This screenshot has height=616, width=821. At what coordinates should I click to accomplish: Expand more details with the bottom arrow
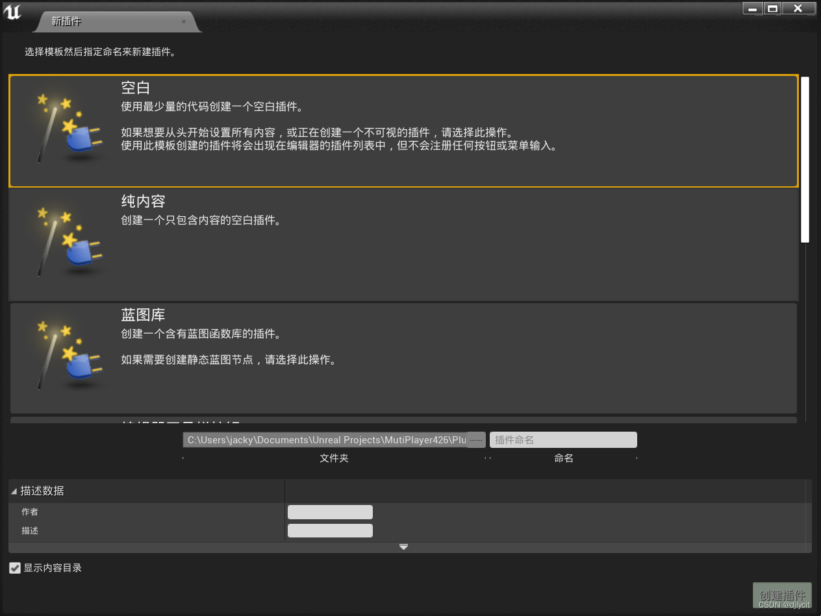(x=403, y=547)
